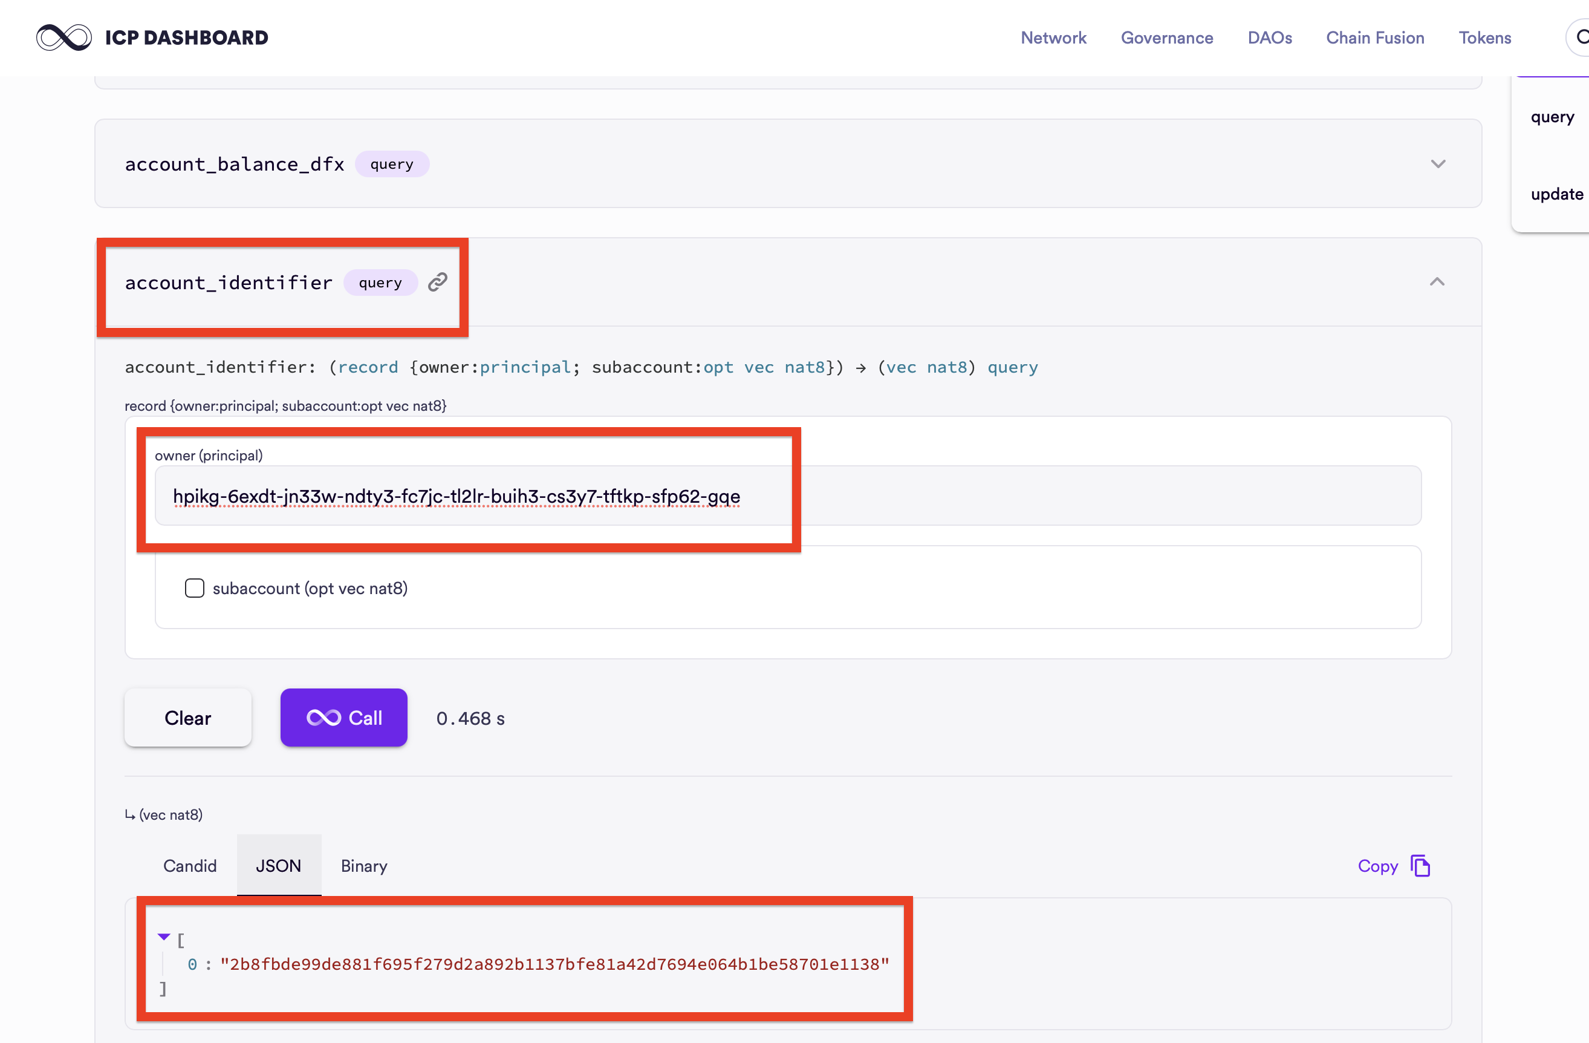The image size is (1589, 1043).
Task: Click the ICP Dashboard infinity logo
Action: point(63,38)
